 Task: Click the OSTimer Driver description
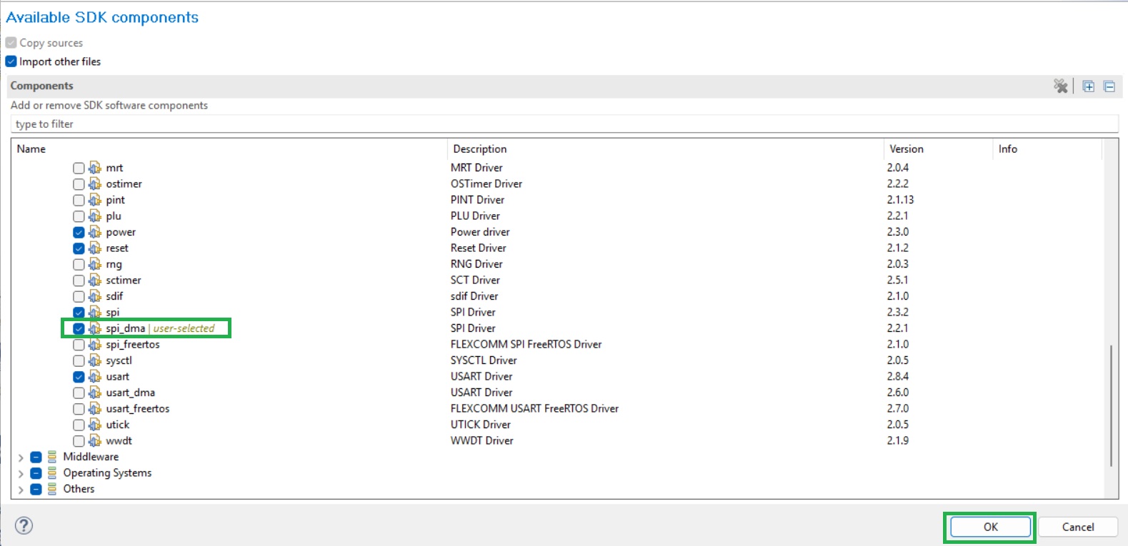[x=486, y=184]
